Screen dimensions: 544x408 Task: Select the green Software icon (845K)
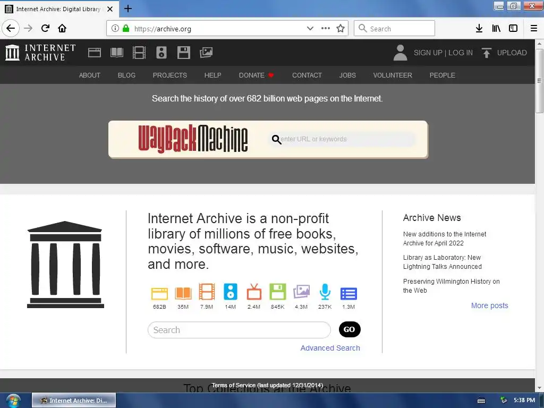277,292
